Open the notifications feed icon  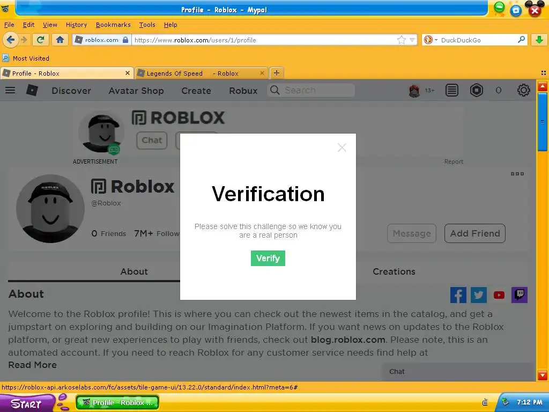coord(451,90)
